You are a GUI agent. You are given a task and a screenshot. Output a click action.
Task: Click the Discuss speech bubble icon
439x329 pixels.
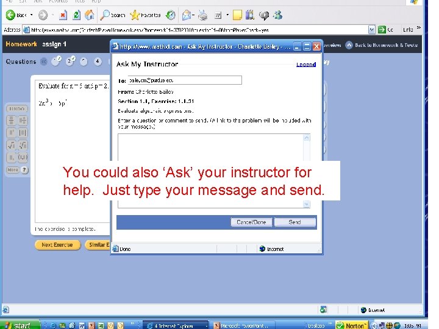pos(264,15)
